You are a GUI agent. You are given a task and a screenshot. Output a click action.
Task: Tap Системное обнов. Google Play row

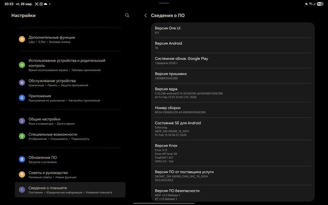233,61
